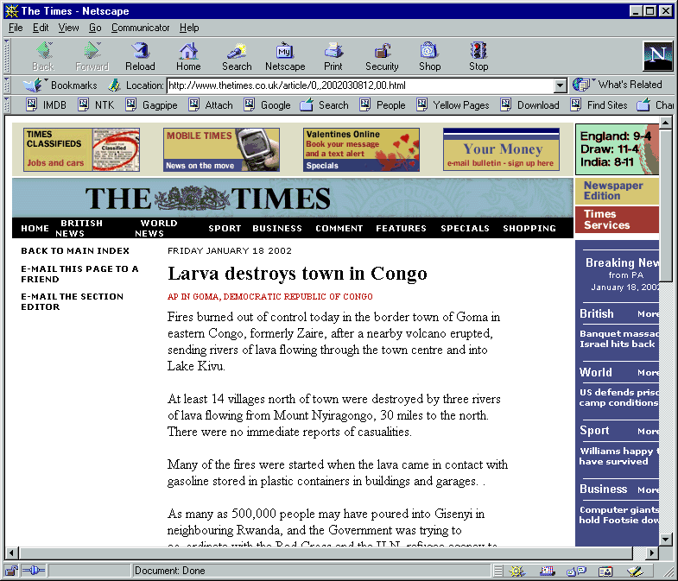Image resolution: width=678 pixels, height=581 pixels.
Task: Collapse the location toolbar grip handle
Action: click(7, 85)
